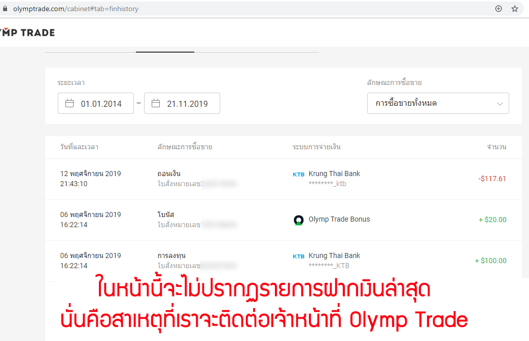The width and height of the screenshot is (529, 341).
Task: Open the start date field 01.01.2014
Action: 96,103
